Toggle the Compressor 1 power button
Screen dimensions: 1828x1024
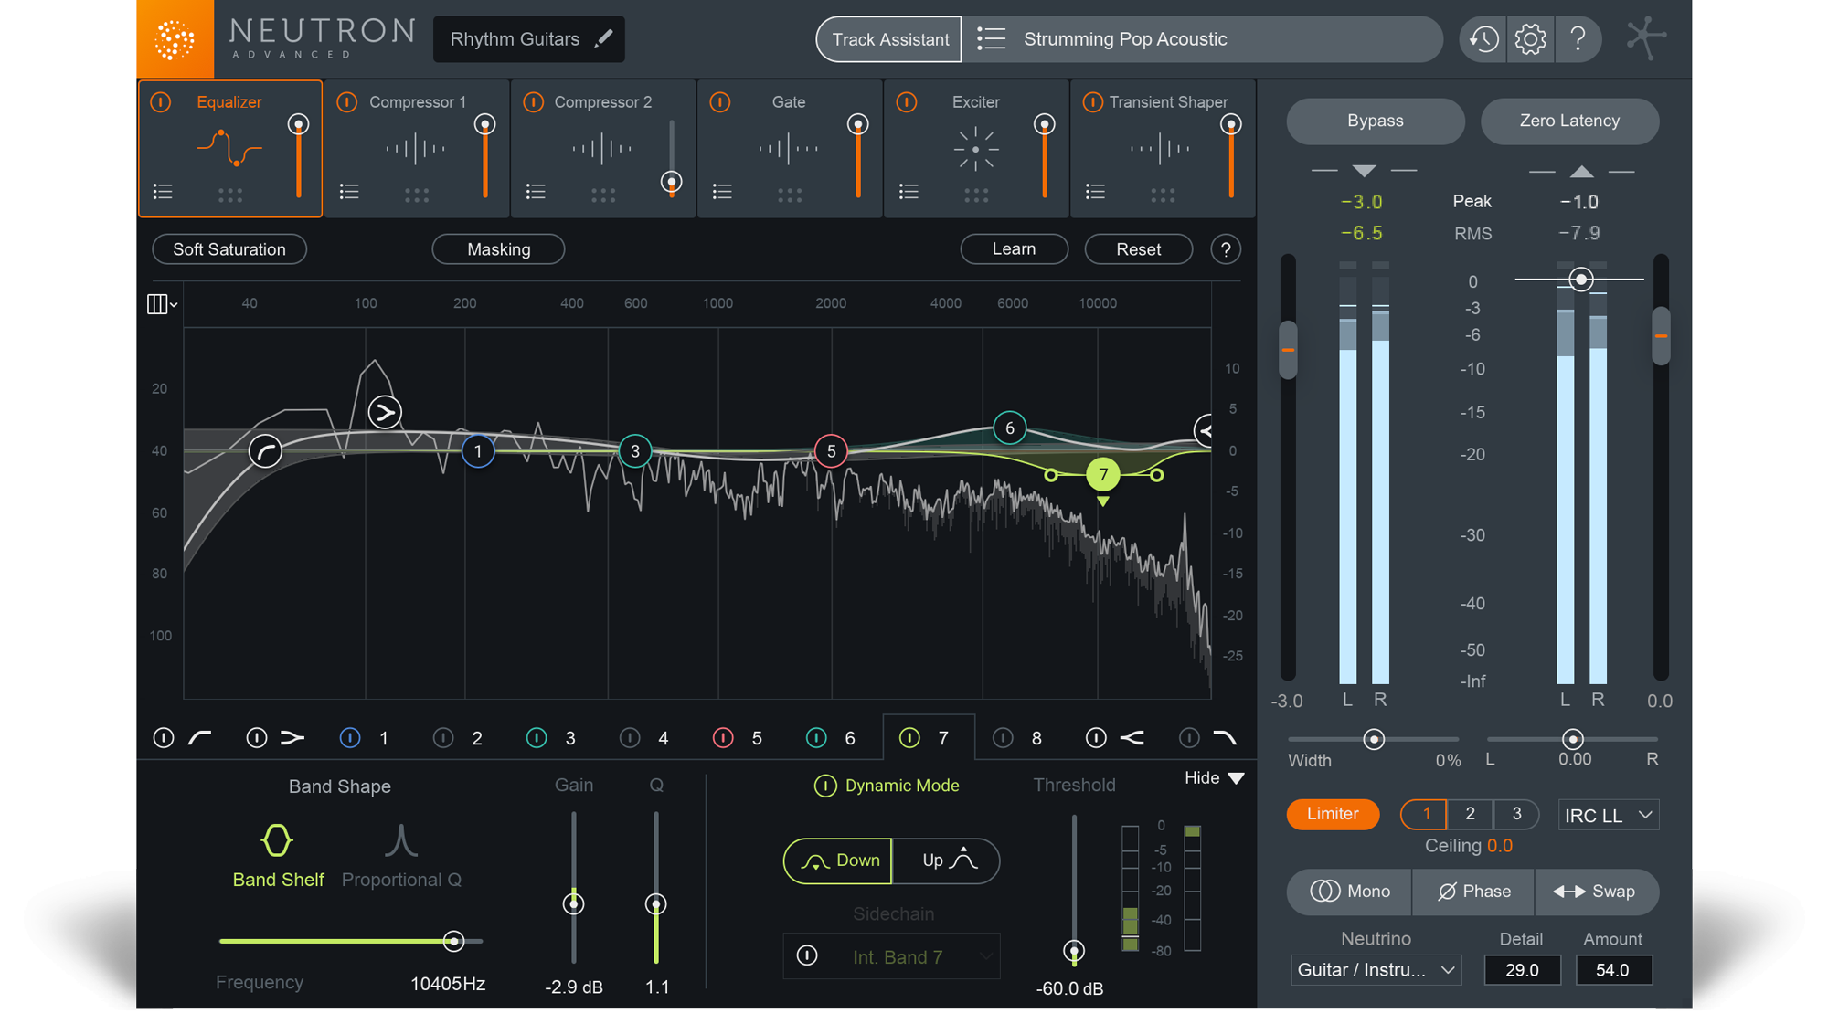coord(347,102)
